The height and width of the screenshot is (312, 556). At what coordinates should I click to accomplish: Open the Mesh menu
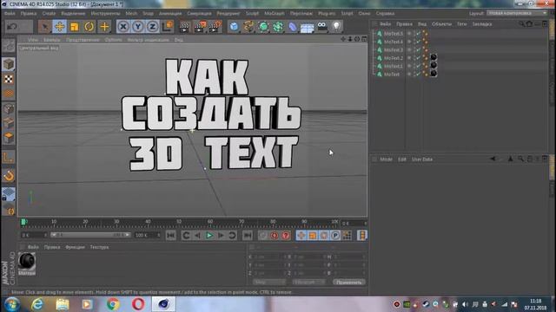coord(131,14)
